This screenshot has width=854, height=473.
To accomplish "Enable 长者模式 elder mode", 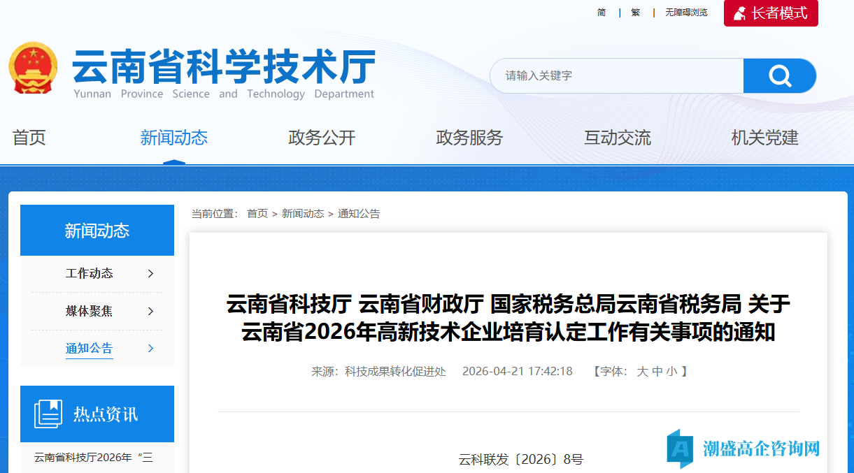I will pos(771,13).
